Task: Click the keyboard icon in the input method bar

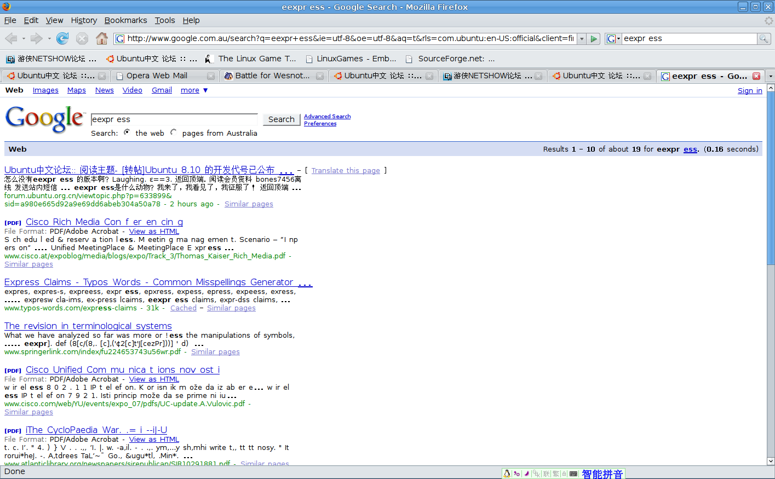Action: click(573, 474)
